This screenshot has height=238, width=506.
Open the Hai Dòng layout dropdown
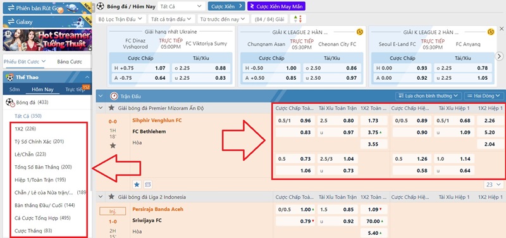click(484, 96)
